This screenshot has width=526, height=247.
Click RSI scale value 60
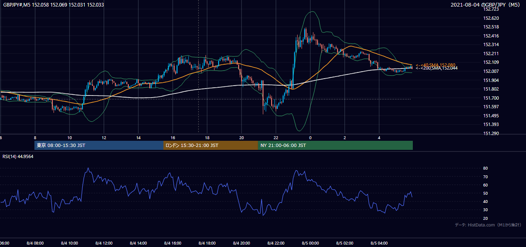tap(486, 185)
